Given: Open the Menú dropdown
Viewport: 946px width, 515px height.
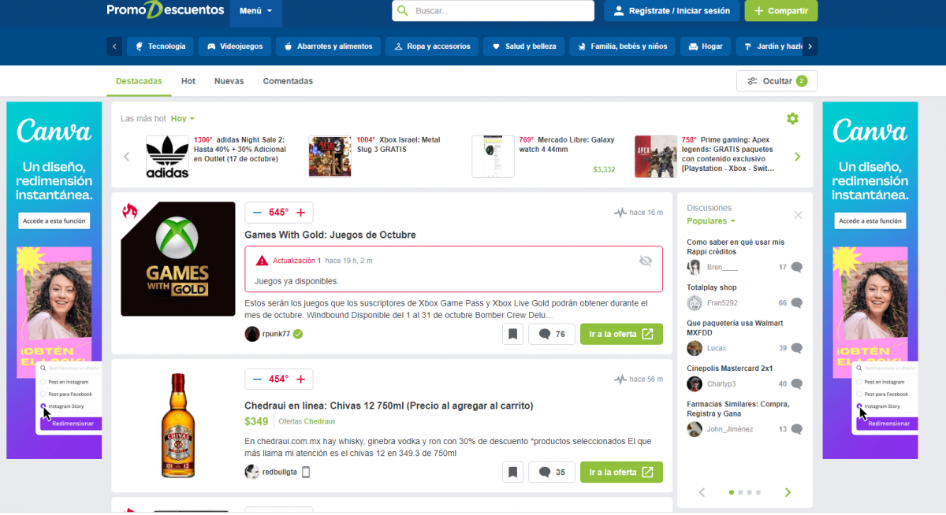Looking at the screenshot, I should [x=255, y=11].
